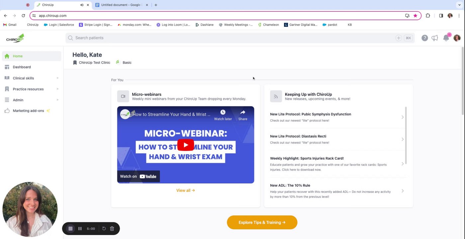This screenshot has width=465, height=239.
Task: Open the tab search dropdown arrow
Action: coord(460,5)
